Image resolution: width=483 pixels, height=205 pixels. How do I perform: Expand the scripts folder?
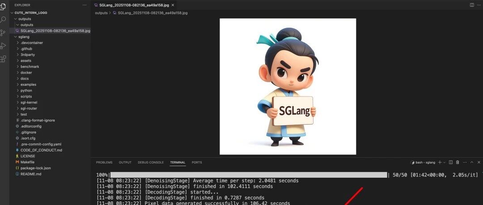coord(26,96)
